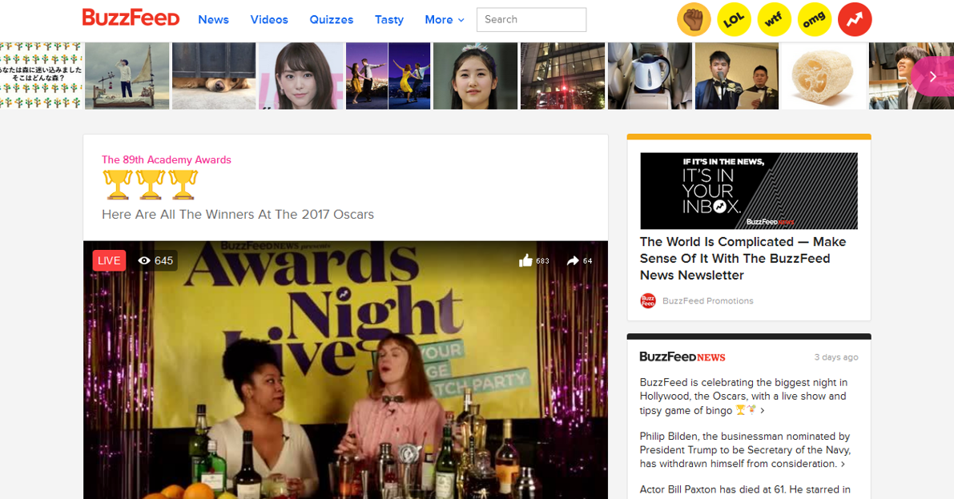Open the dog peeking under door thumbnail
The height and width of the screenshot is (499, 954).
(x=214, y=76)
